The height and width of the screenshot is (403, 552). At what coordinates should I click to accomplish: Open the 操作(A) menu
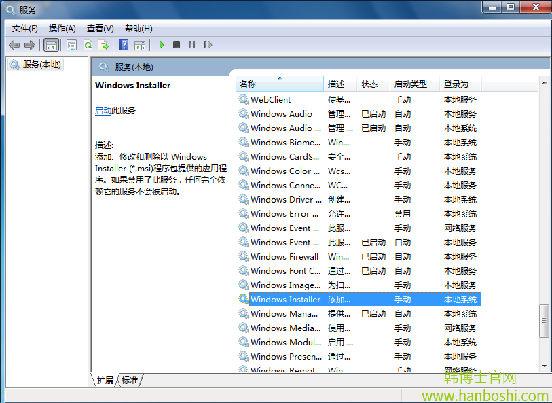coord(62,28)
